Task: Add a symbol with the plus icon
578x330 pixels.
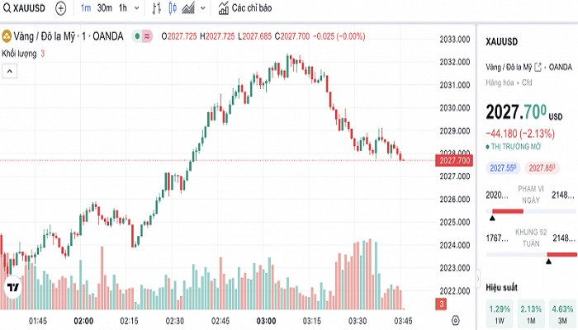Action: [x=60, y=8]
